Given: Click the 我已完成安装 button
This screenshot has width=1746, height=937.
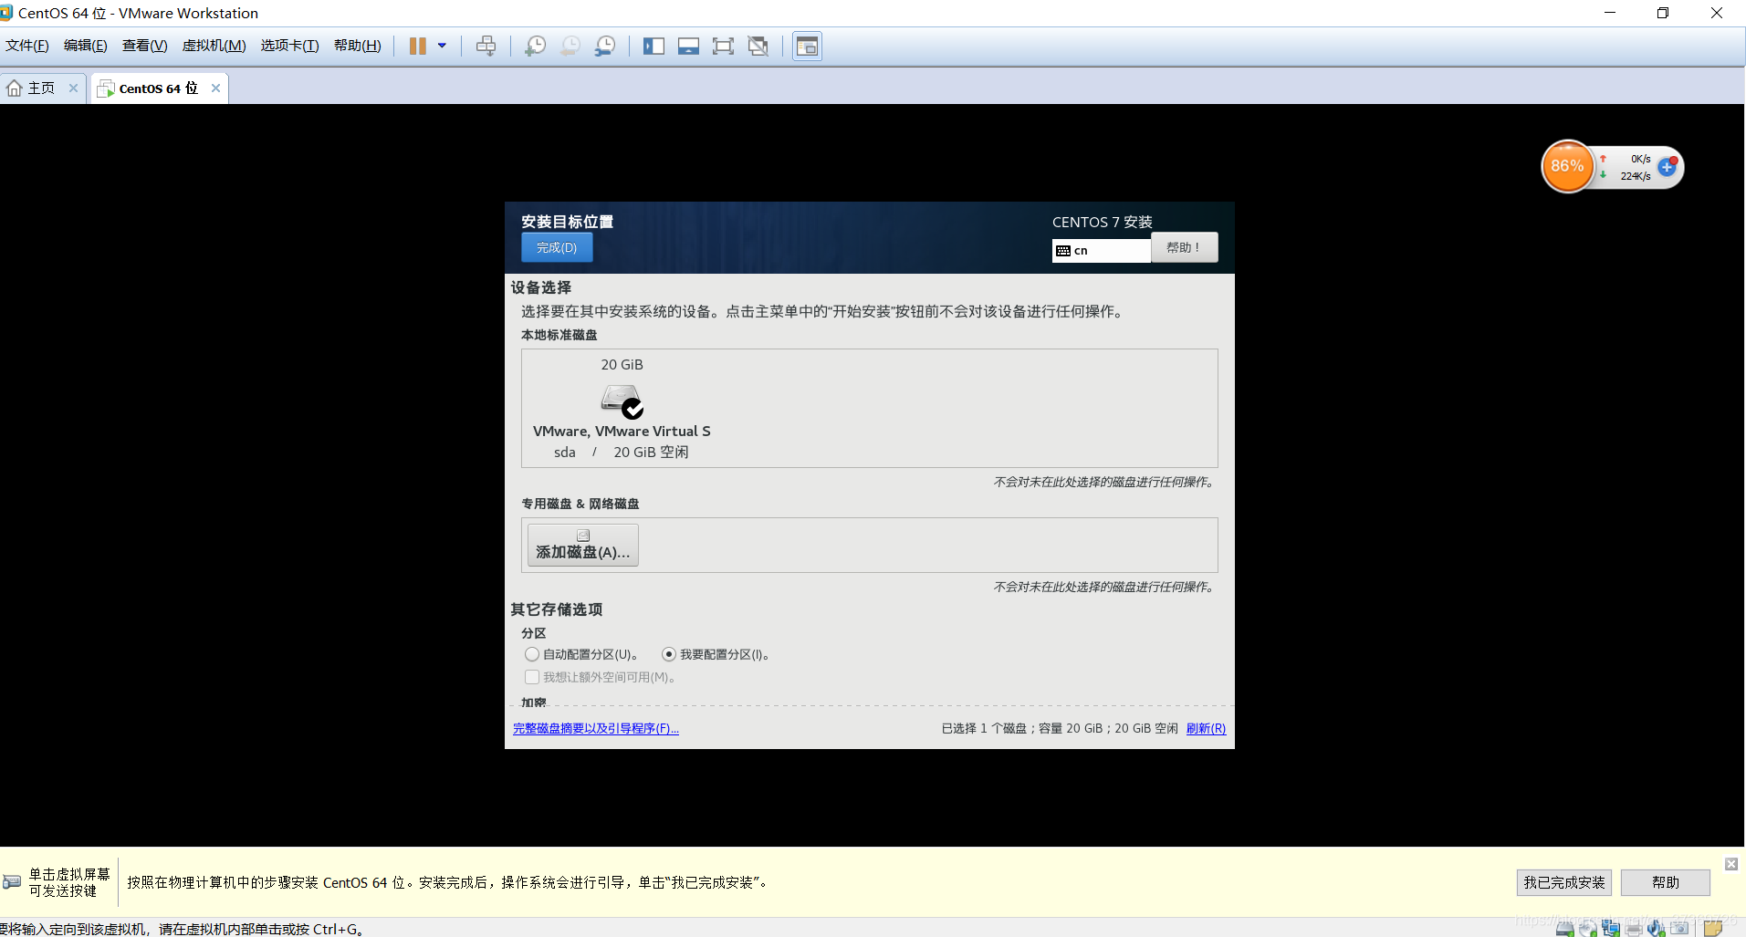Looking at the screenshot, I should pos(1563,882).
